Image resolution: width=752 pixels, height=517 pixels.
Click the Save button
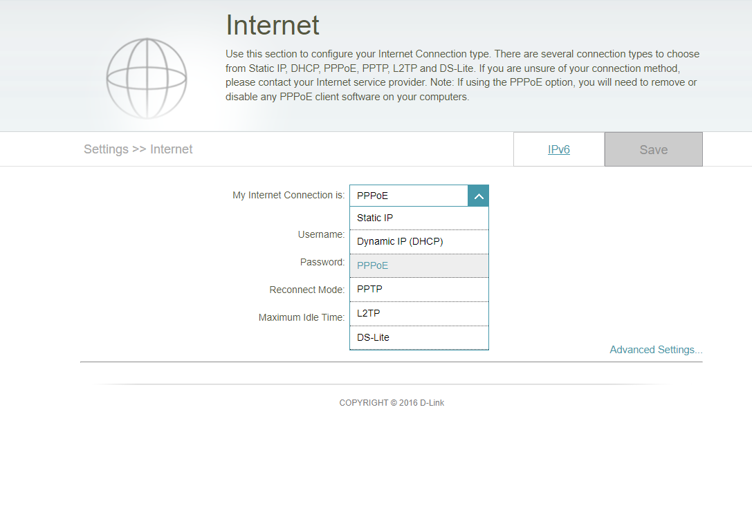coord(654,149)
